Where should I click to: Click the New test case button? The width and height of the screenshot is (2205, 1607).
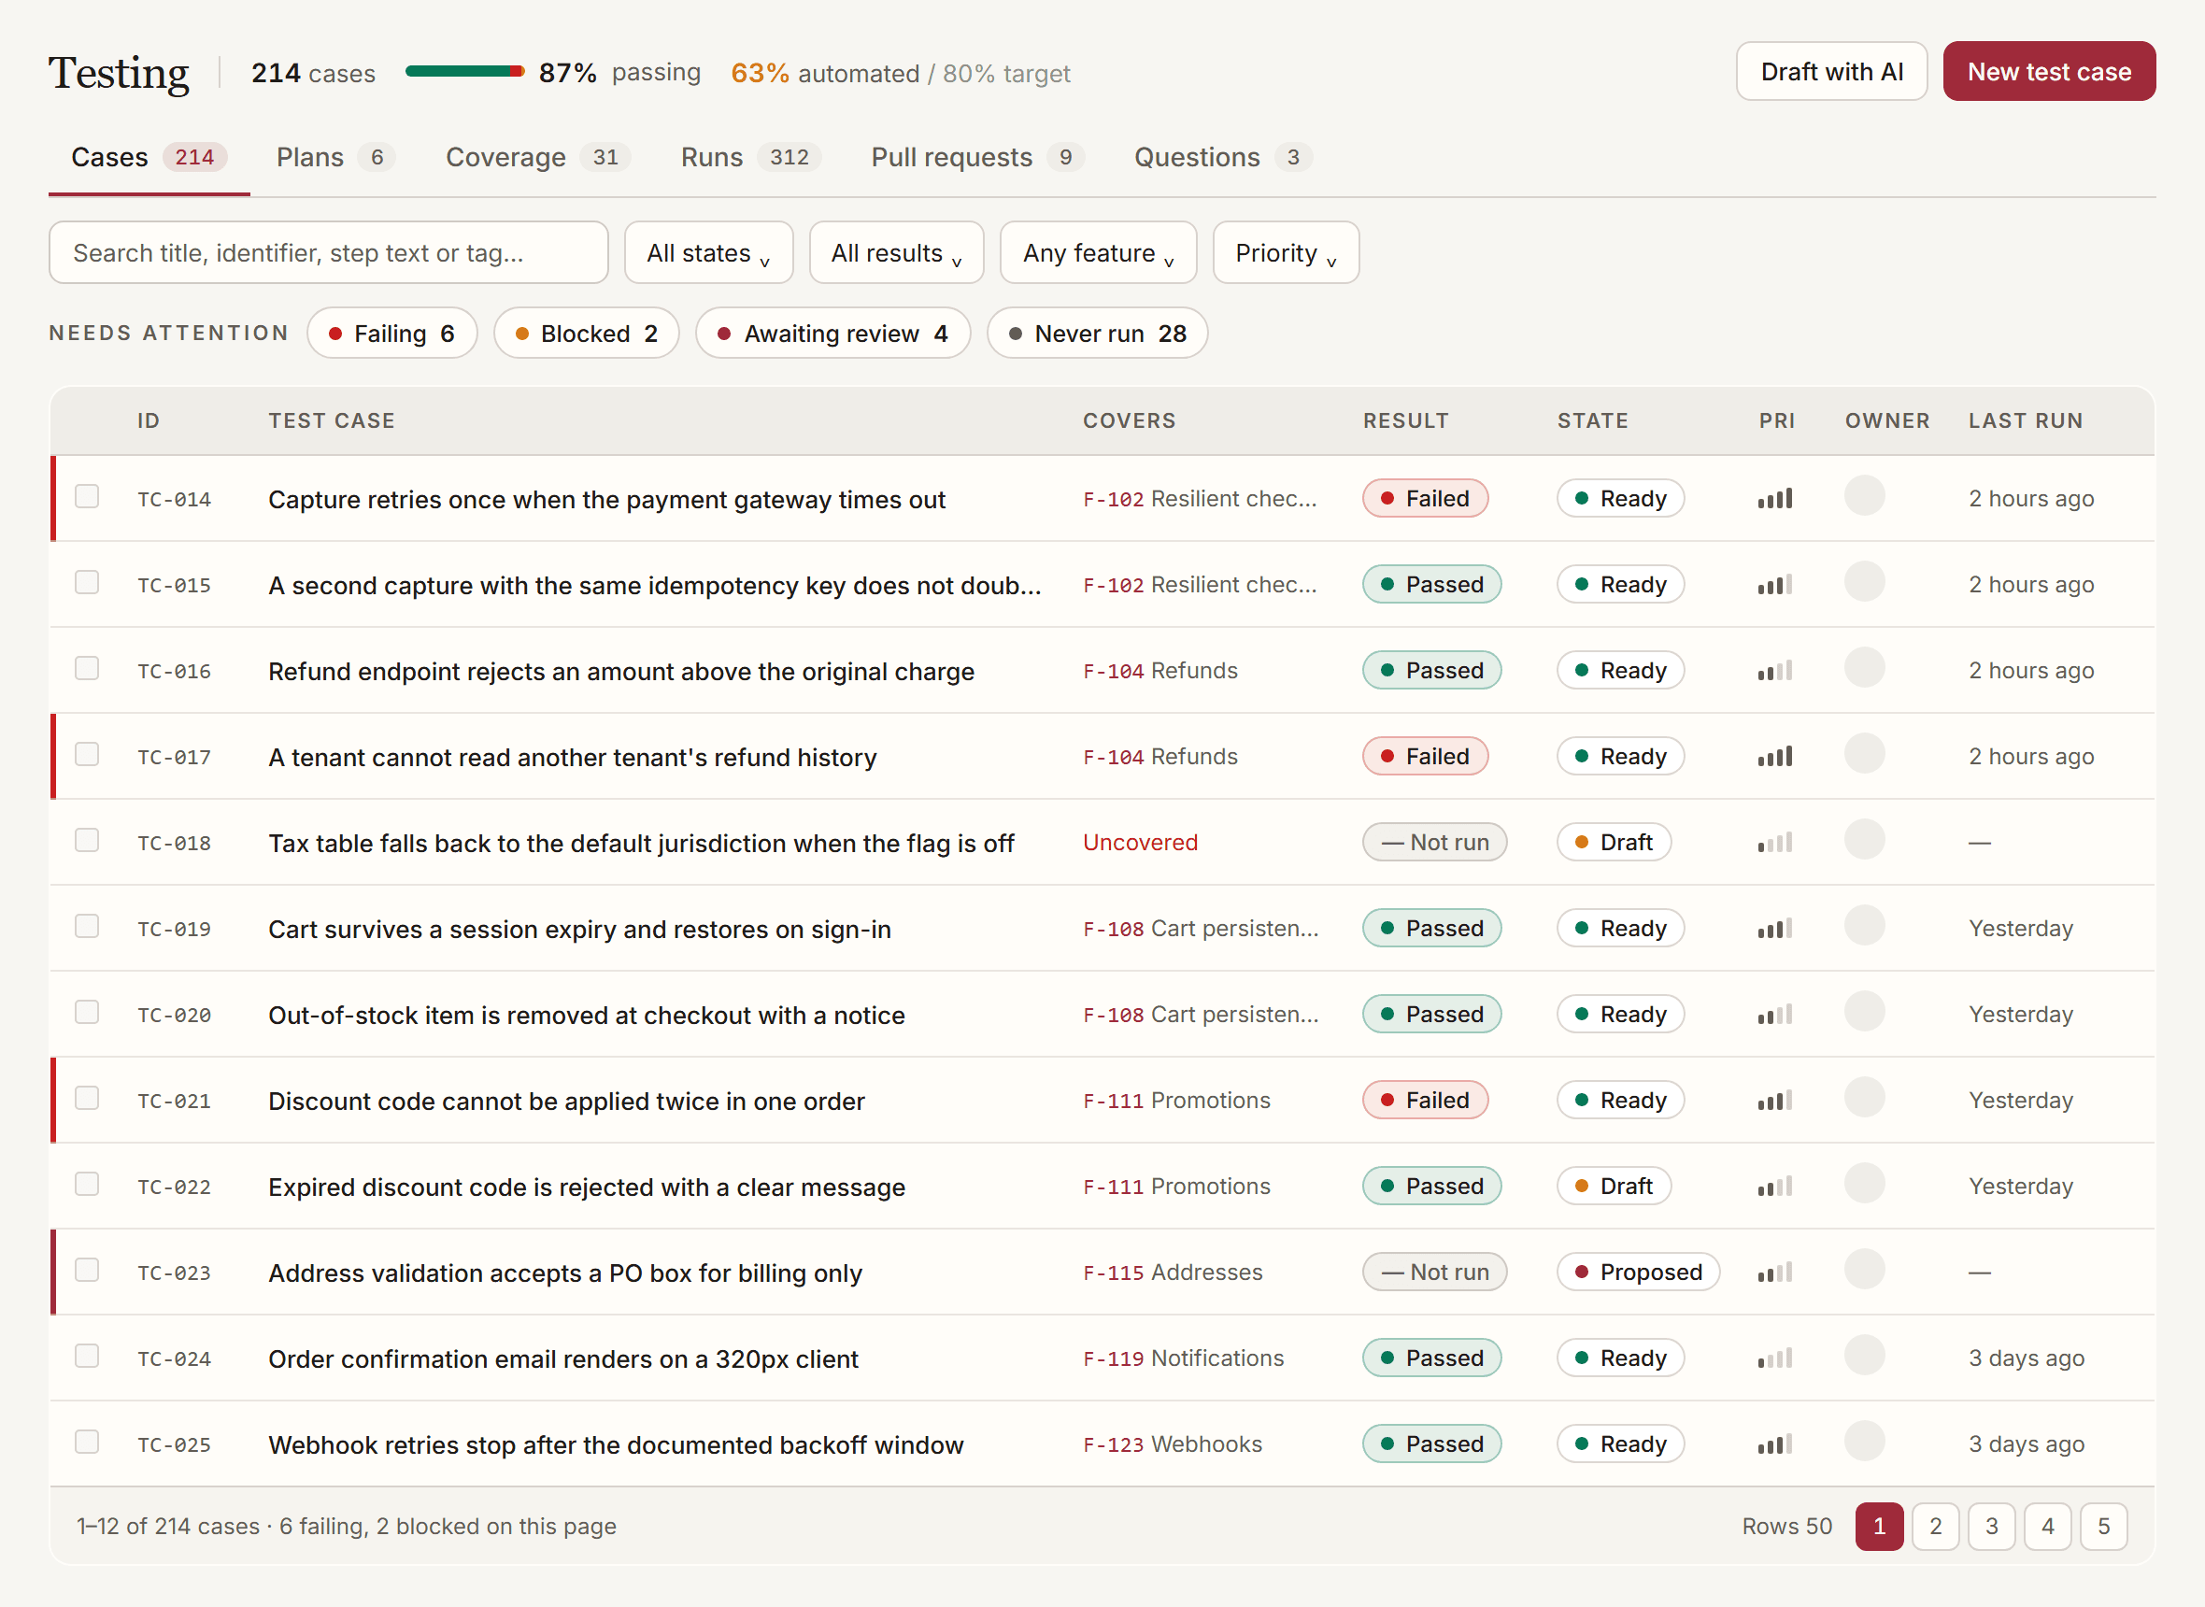click(x=2048, y=71)
